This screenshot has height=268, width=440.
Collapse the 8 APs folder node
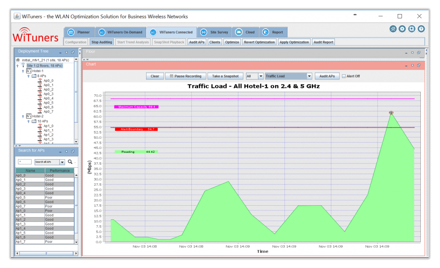pyautogui.click(x=28, y=76)
